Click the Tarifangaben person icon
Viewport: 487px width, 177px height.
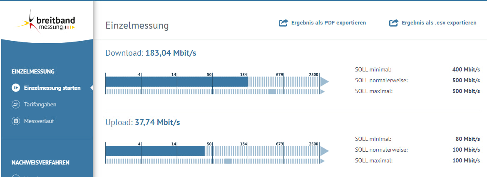15,104
